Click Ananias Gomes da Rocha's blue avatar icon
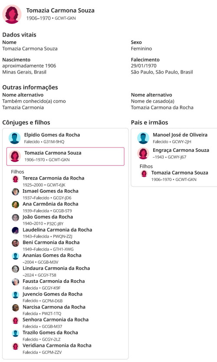This screenshot has width=217, height=362. (16, 256)
